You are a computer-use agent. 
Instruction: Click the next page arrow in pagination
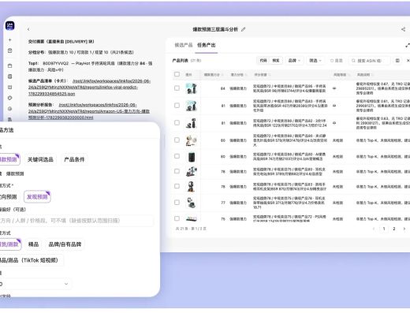[404, 229]
